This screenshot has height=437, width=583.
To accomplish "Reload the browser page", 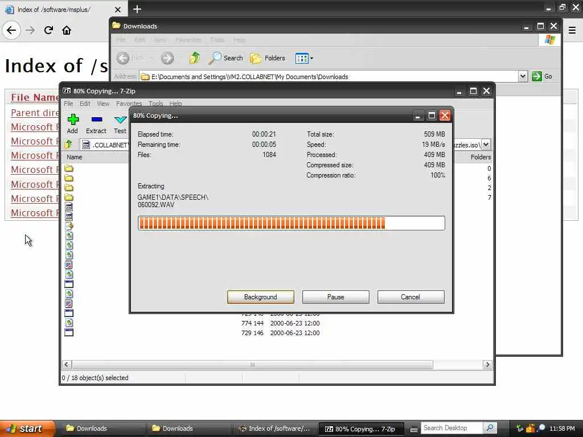I will coord(48,30).
